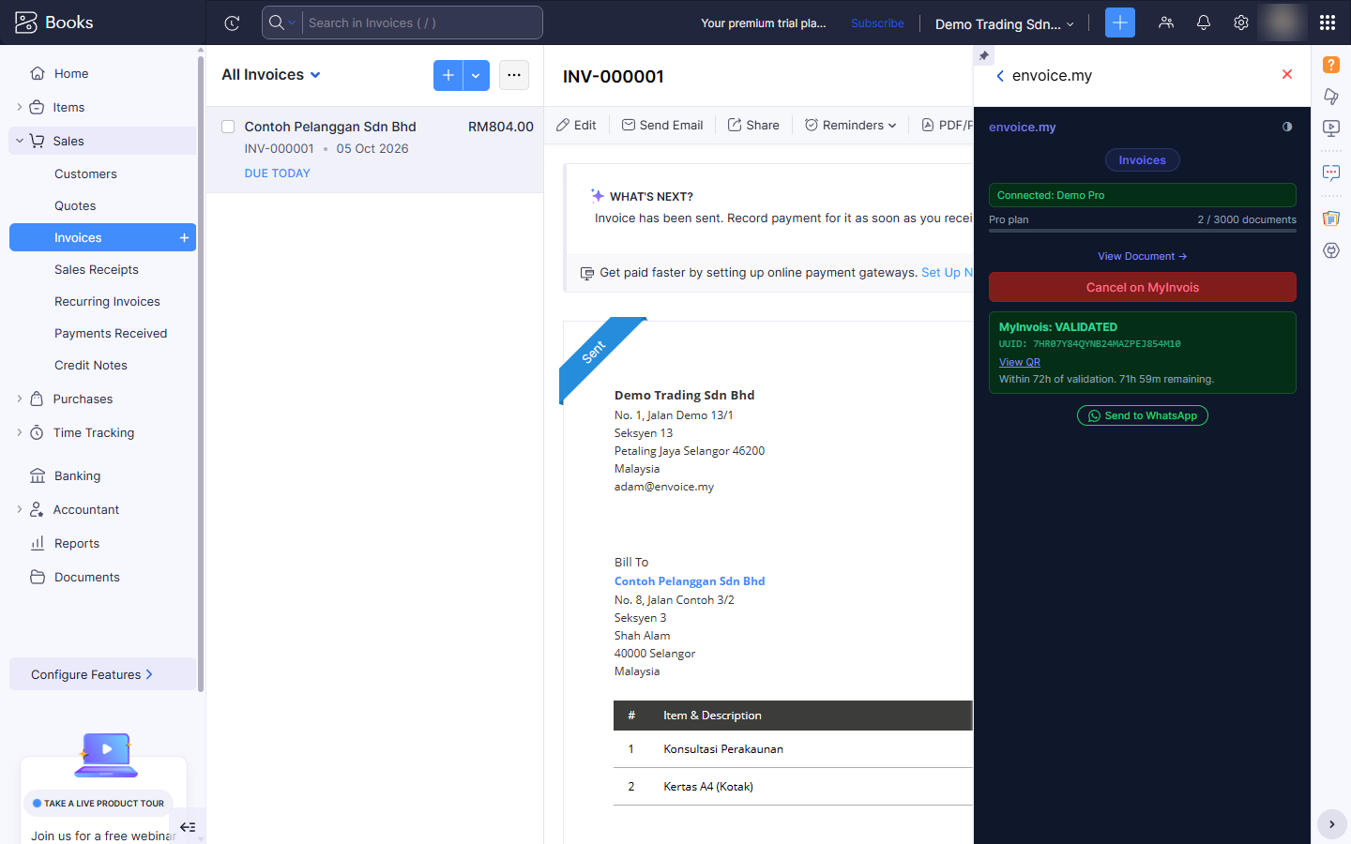The image size is (1351, 844).
Task: Expand the Purchases section
Action: (20, 399)
